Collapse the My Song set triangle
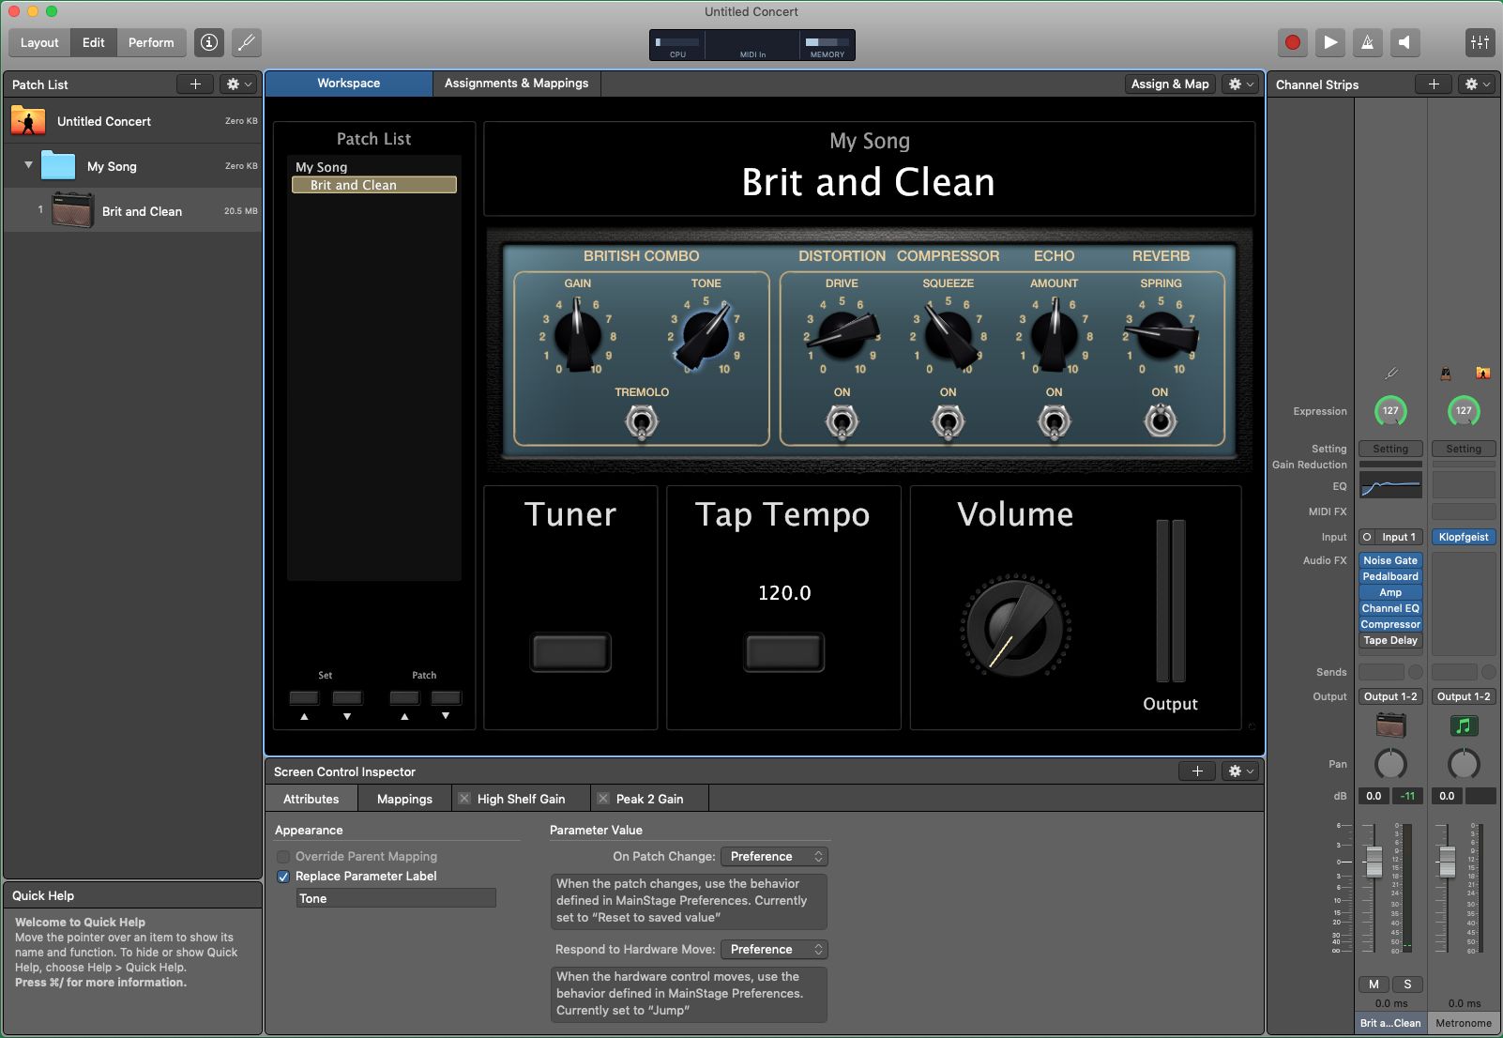This screenshot has height=1038, width=1503. [x=28, y=165]
